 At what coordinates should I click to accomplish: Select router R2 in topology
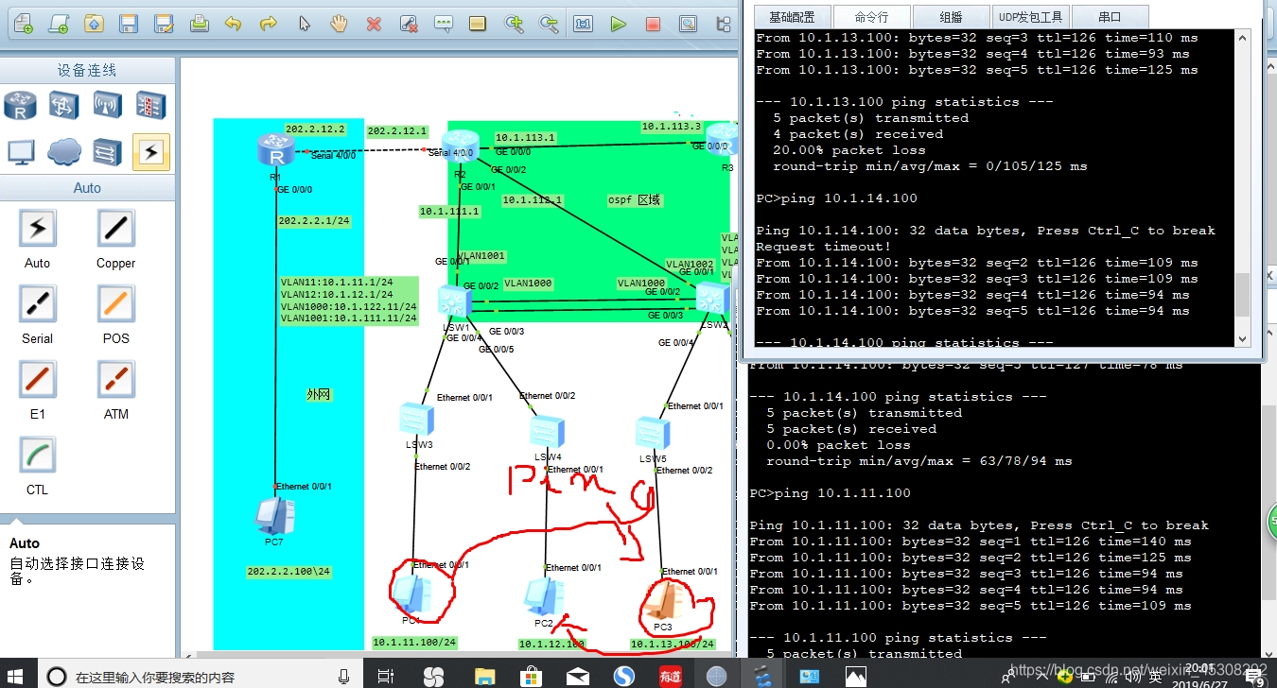pyautogui.click(x=460, y=146)
